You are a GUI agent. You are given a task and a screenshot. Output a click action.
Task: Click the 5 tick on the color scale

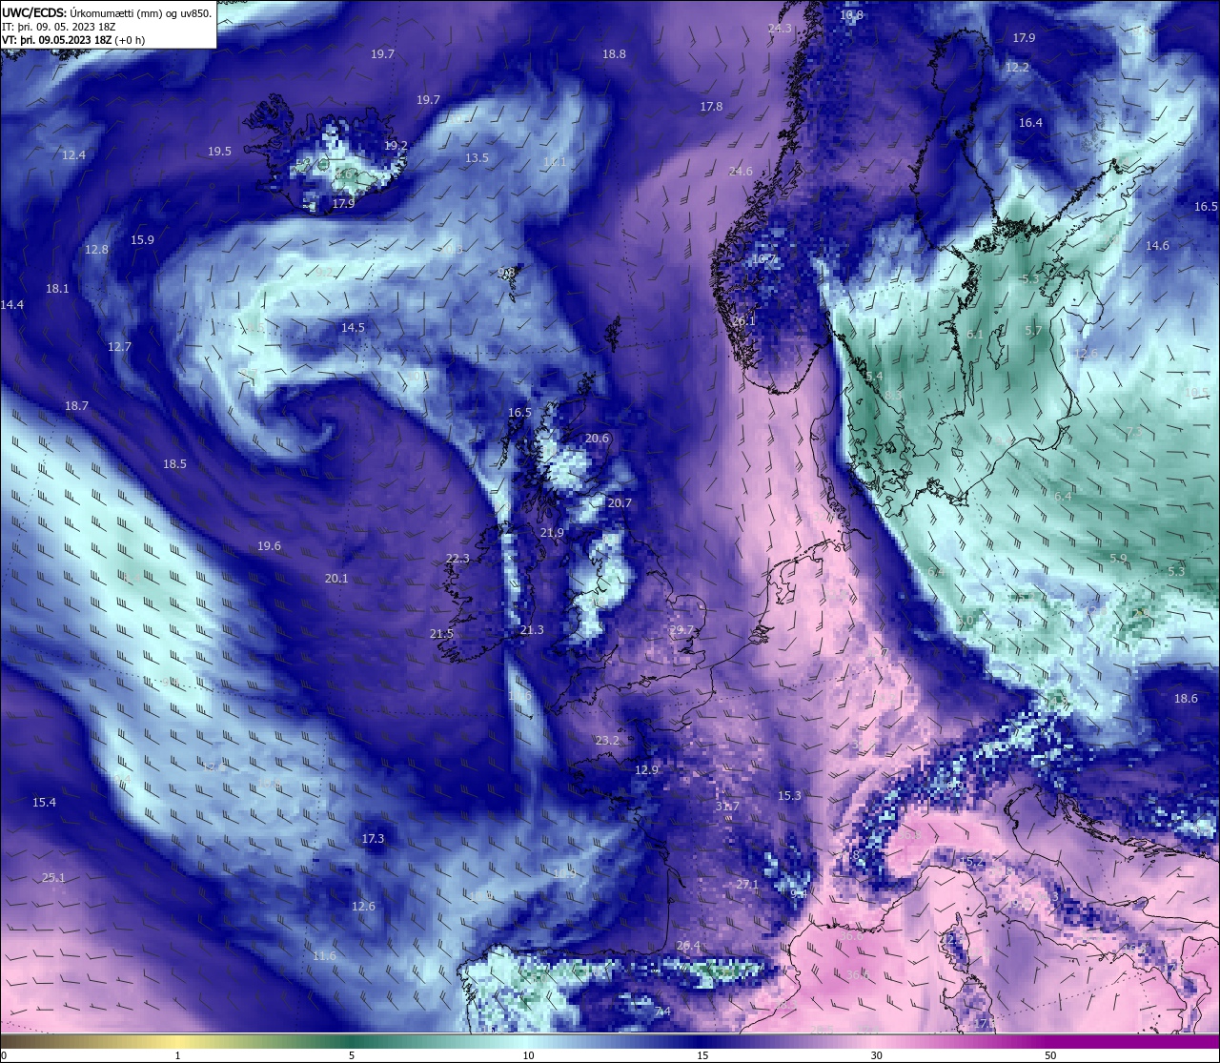click(x=352, y=1055)
